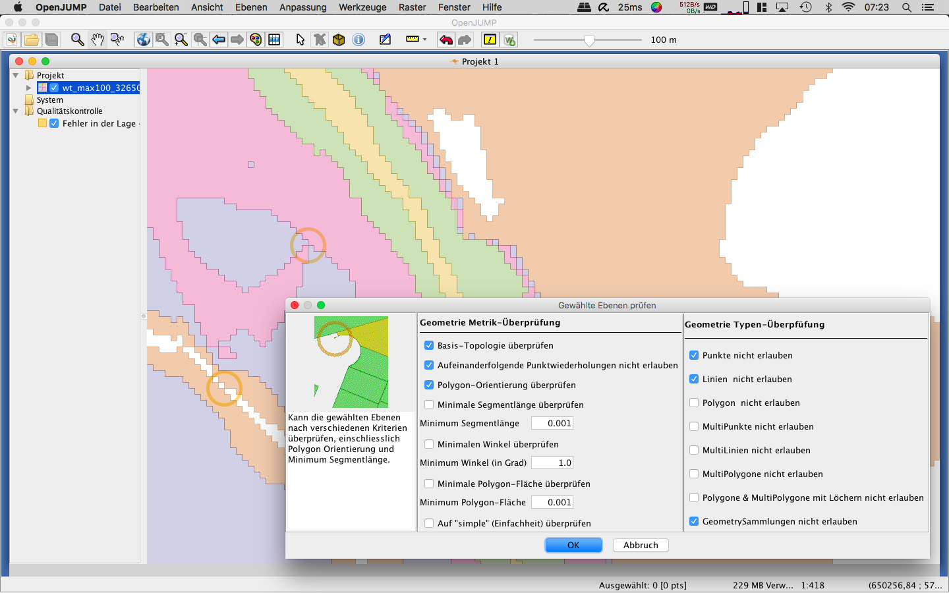Collapse the Qualitätskontrolle category

pyautogui.click(x=16, y=111)
